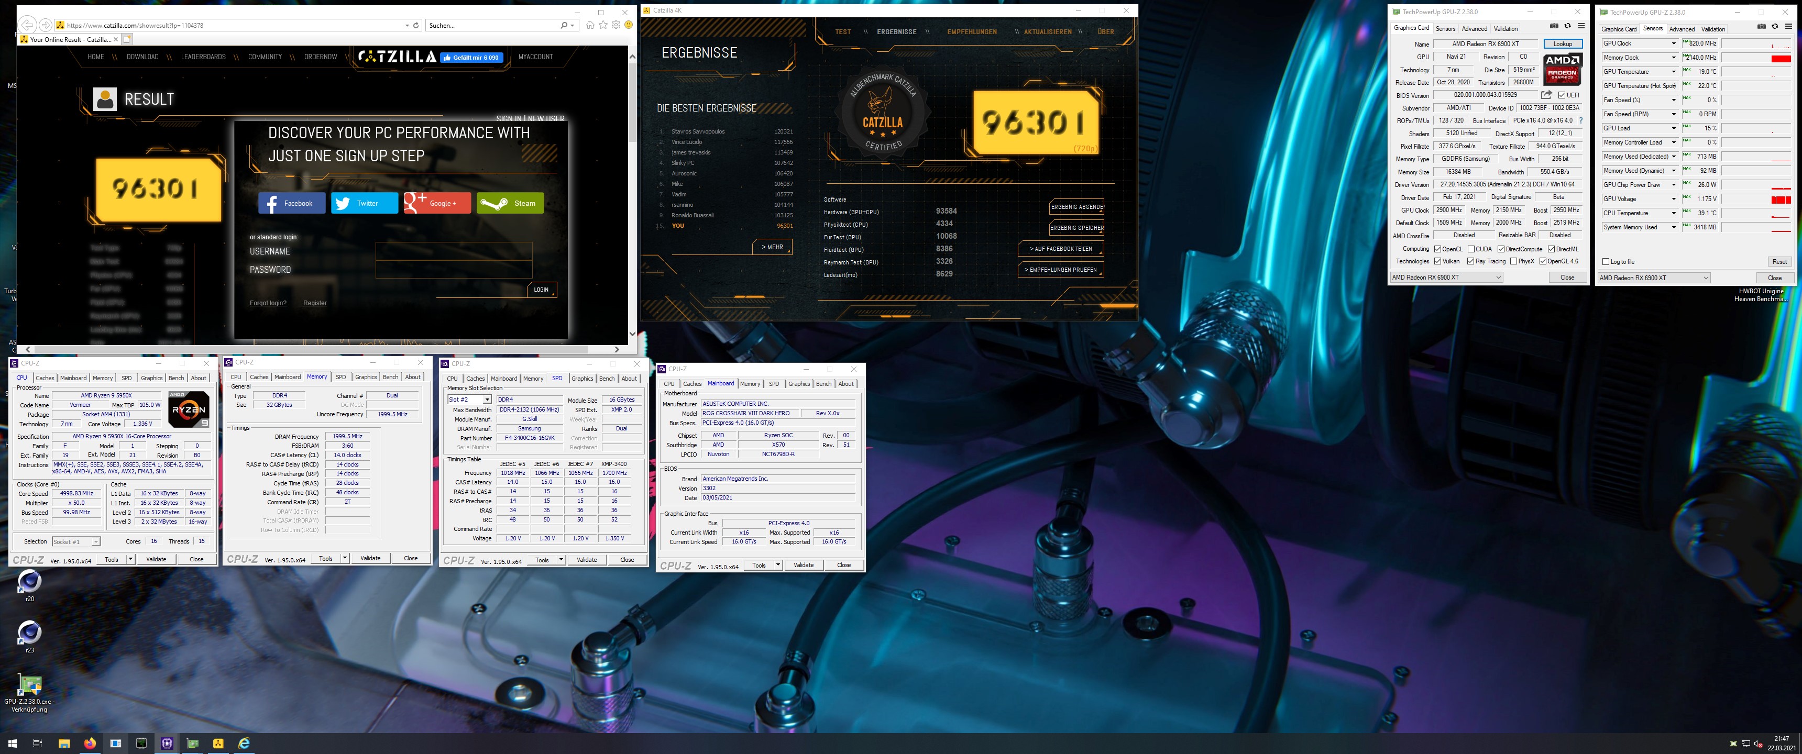This screenshot has height=754, width=1802.
Task: Open Socket #1 selection dropdown in CPU-Z
Action: pyautogui.click(x=96, y=542)
